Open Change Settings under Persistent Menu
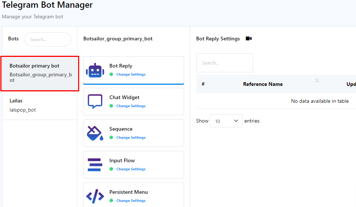Viewport: 356px width, 207px height. [x=131, y=201]
